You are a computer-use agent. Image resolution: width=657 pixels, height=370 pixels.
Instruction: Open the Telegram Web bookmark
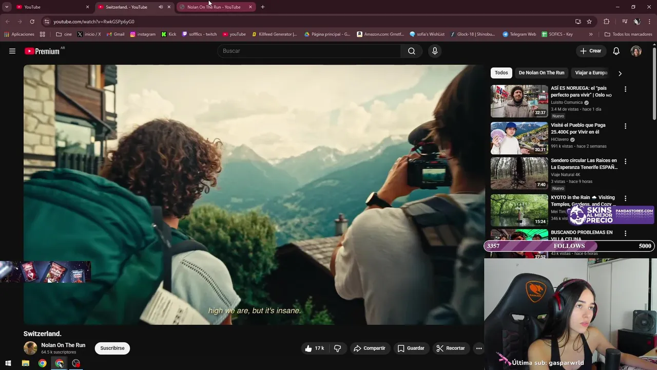pos(519,34)
